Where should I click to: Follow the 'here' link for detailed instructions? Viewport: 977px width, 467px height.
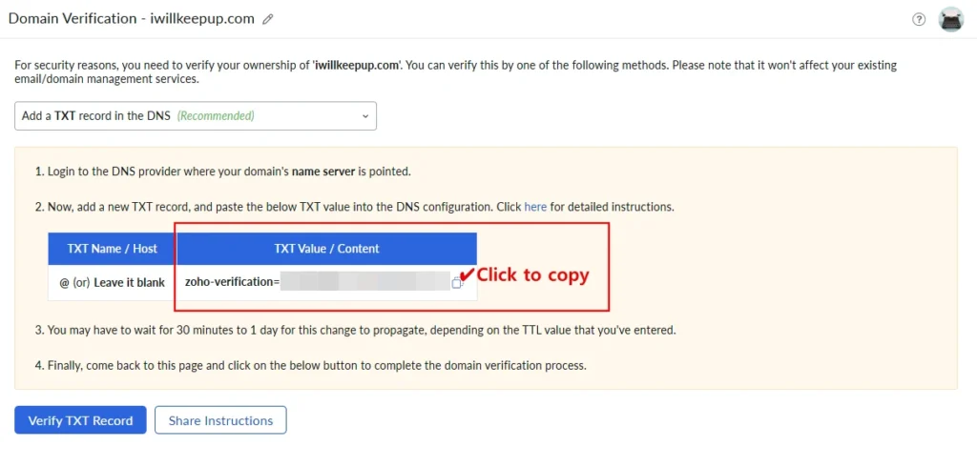click(535, 206)
